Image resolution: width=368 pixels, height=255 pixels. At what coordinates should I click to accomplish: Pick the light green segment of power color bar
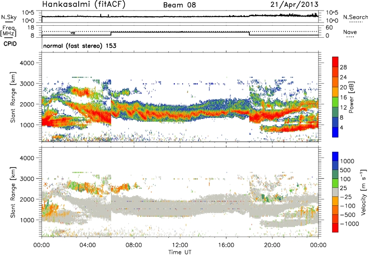coord(335,102)
